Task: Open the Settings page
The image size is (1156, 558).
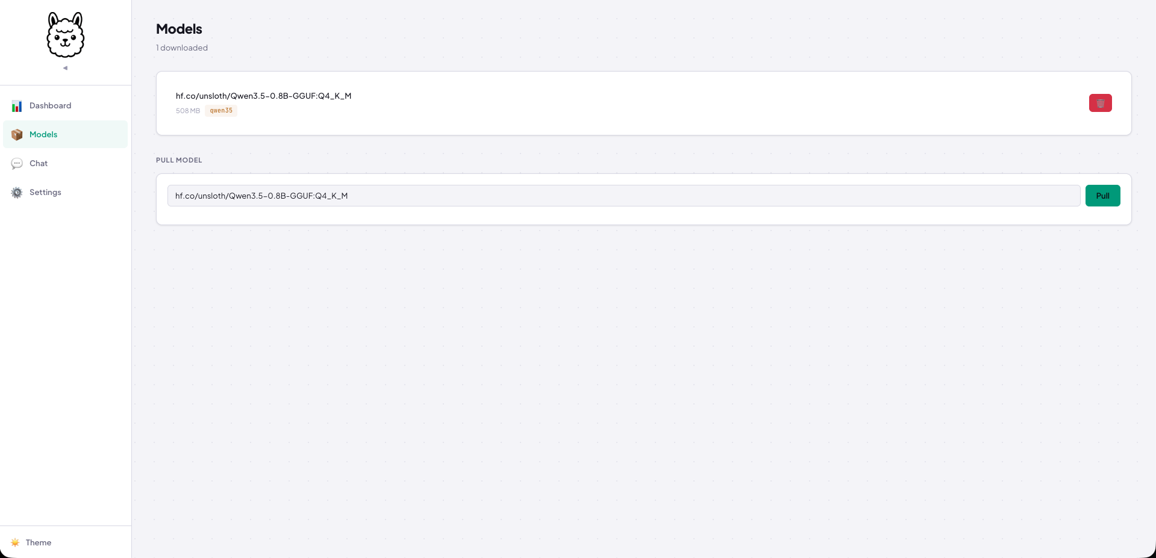Action: [65, 192]
